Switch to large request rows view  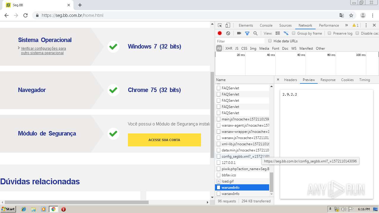pos(278,33)
